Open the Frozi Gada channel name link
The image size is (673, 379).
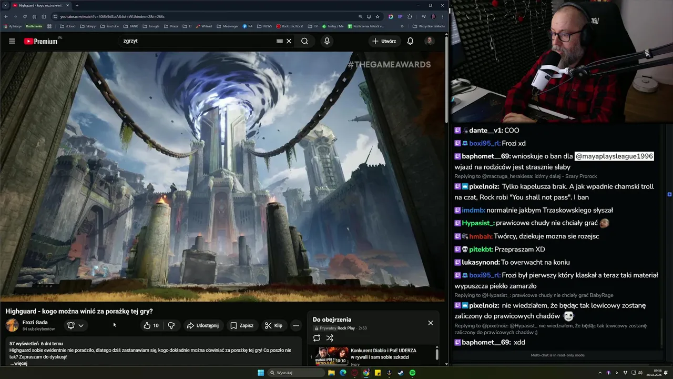[35, 322]
